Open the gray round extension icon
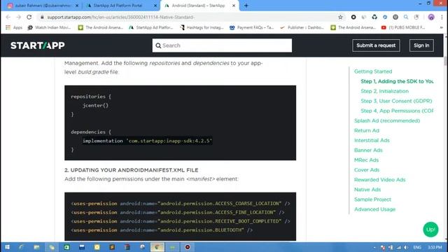Image resolution: width=448 pixels, height=252 pixels. point(395,17)
